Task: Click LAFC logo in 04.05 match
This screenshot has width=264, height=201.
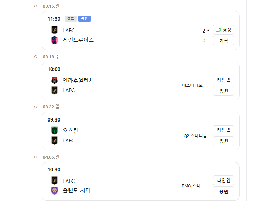Action: tap(54, 181)
